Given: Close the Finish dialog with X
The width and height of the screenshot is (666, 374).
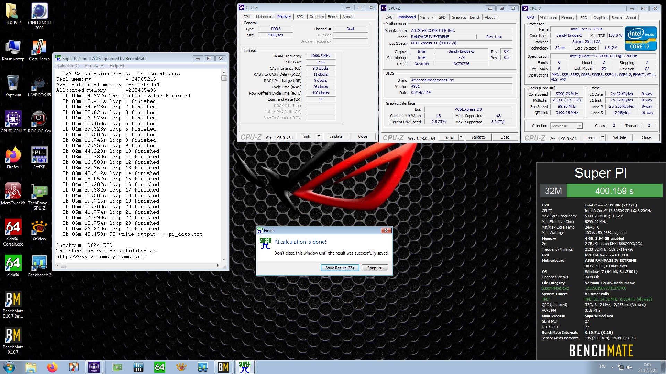Looking at the screenshot, I should [386, 231].
